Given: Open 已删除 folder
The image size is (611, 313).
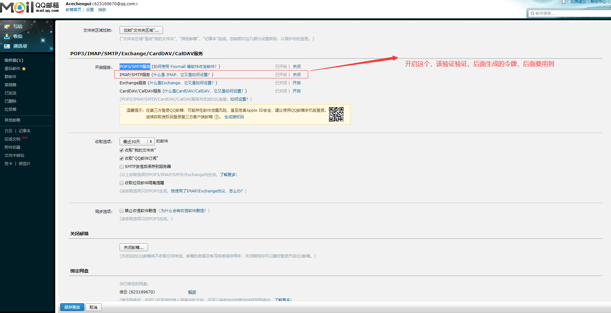Looking at the screenshot, I should [10, 101].
